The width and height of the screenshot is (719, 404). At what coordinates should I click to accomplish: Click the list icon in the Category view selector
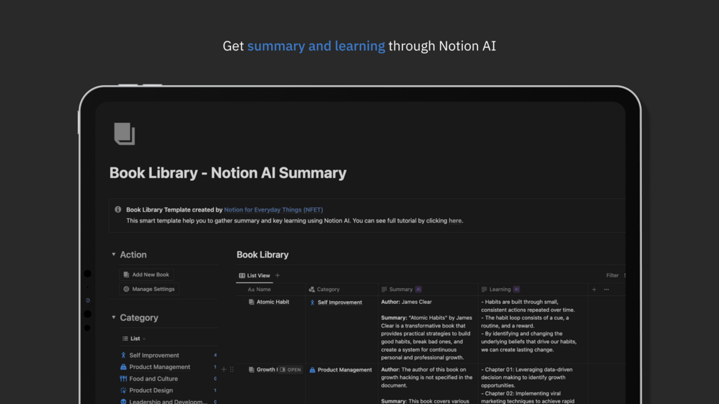tap(125, 338)
